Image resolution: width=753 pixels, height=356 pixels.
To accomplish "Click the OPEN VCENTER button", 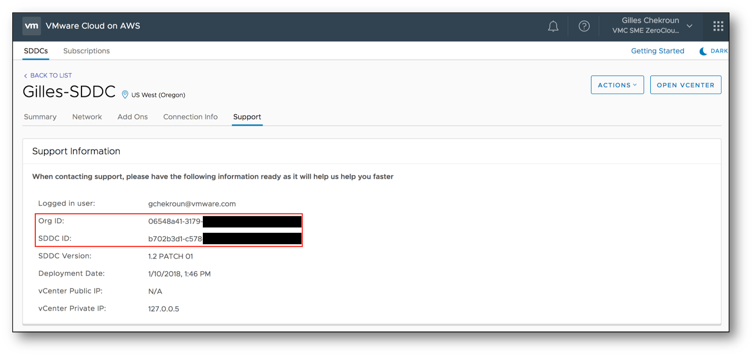I will 685,85.
